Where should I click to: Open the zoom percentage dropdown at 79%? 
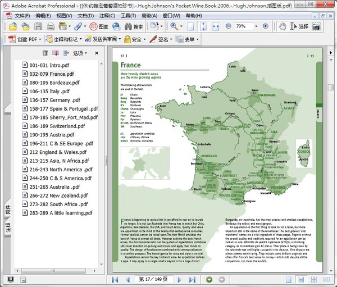pyautogui.click(x=255, y=26)
